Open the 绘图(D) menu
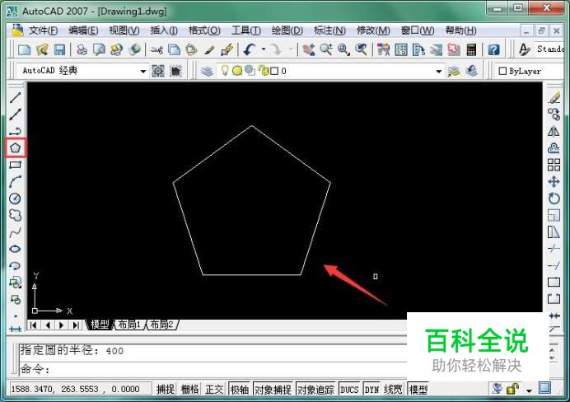This screenshot has height=402, width=570. point(287,30)
